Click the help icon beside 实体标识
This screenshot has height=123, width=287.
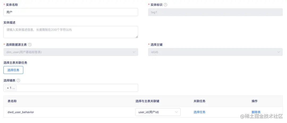(165, 5)
